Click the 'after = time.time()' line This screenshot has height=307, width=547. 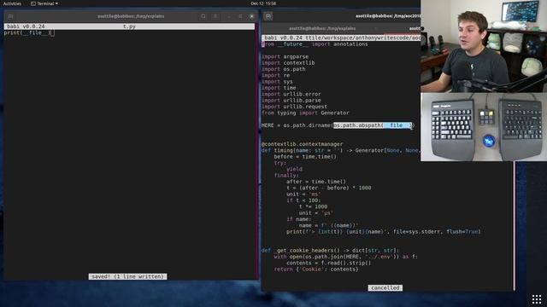point(316,182)
